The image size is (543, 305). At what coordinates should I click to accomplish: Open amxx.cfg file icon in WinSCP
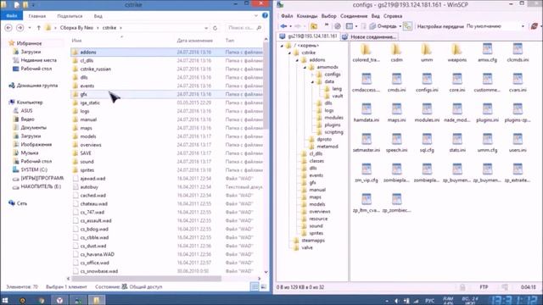coord(487,53)
